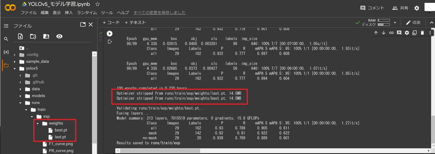Move cell up
Viewport: 435px width, 154px height.
pos(376,33)
